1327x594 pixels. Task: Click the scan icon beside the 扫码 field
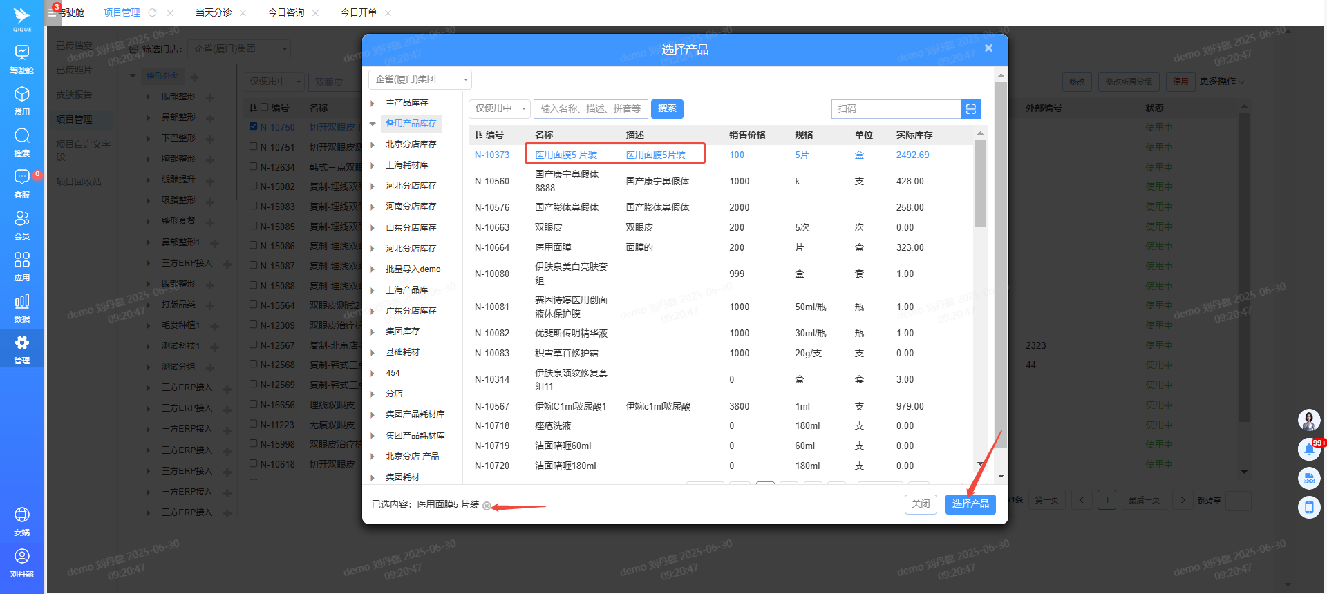point(970,109)
